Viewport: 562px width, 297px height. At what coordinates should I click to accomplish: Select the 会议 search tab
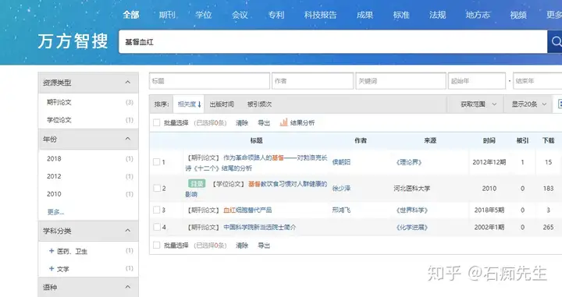tap(240, 15)
